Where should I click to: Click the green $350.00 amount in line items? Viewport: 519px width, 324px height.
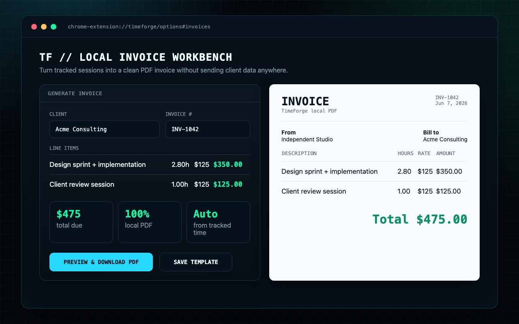228,164
